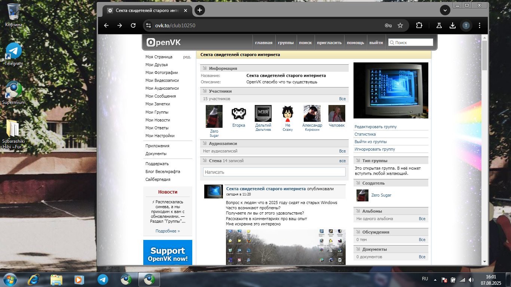Open the browser downloads icon
Viewport: 511px width, 287px height.
(x=452, y=25)
